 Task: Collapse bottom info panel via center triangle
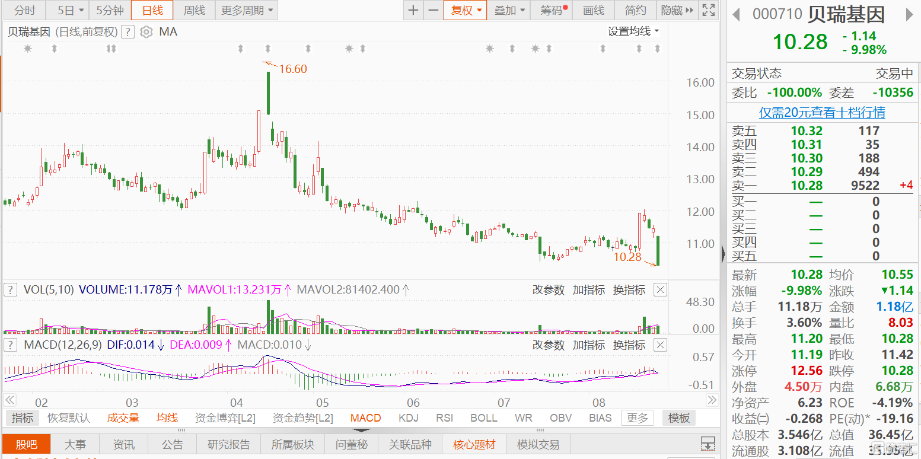tap(362, 429)
